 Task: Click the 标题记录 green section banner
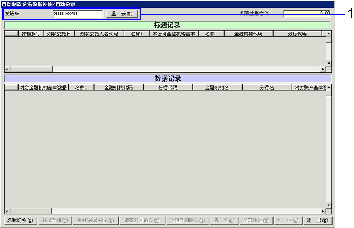167,25
